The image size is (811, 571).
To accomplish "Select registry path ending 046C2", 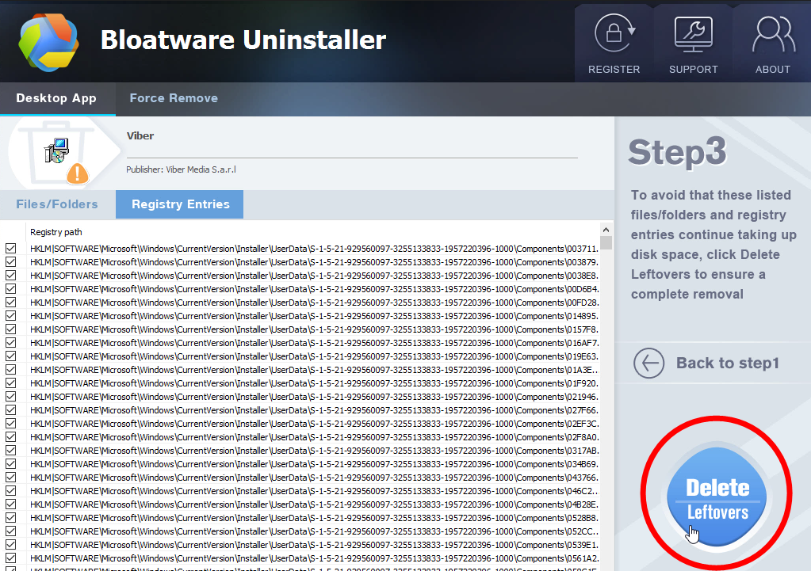I will coord(314,491).
